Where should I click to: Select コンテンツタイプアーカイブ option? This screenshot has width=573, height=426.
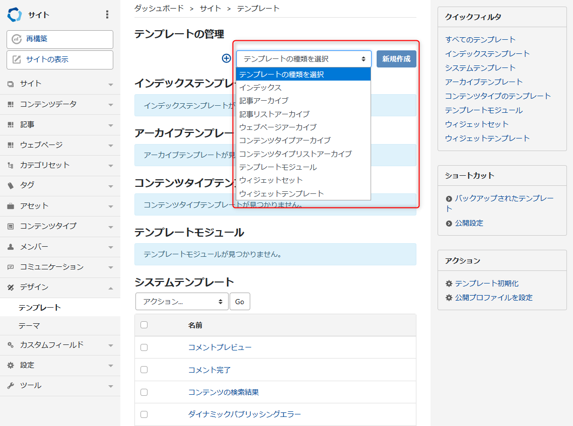303,140
